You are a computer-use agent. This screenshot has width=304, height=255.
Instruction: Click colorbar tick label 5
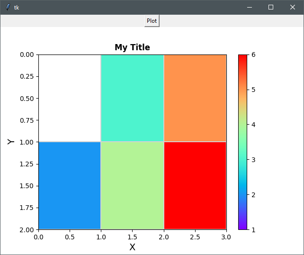tap(253, 90)
